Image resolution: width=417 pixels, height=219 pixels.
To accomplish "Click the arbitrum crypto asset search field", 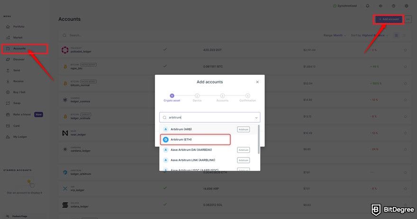I will click(210, 117).
